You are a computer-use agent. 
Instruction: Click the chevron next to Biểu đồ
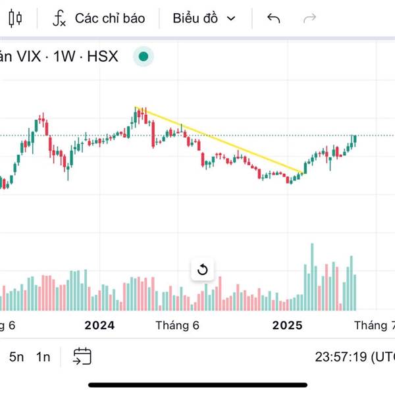click(x=231, y=18)
